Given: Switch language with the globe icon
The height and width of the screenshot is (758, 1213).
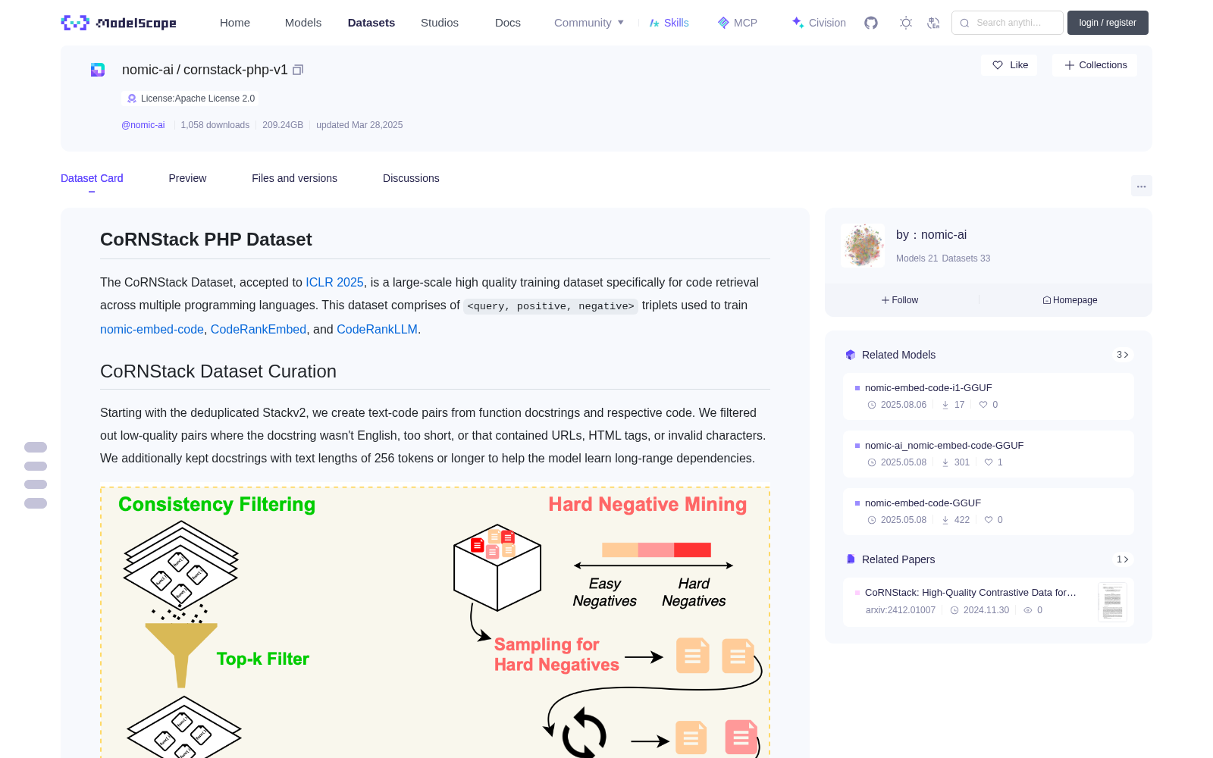Looking at the screenshot, I should (934, 23).
